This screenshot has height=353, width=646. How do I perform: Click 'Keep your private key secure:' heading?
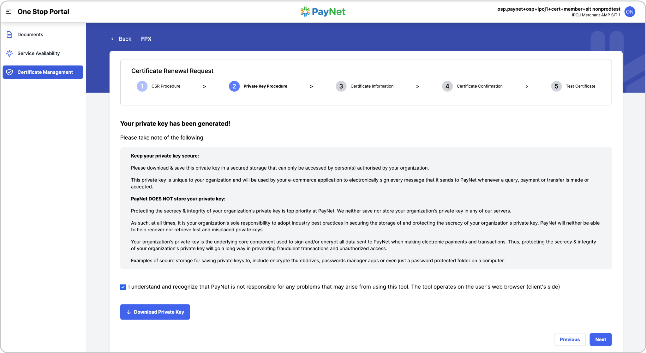click(x=165, y=156)
